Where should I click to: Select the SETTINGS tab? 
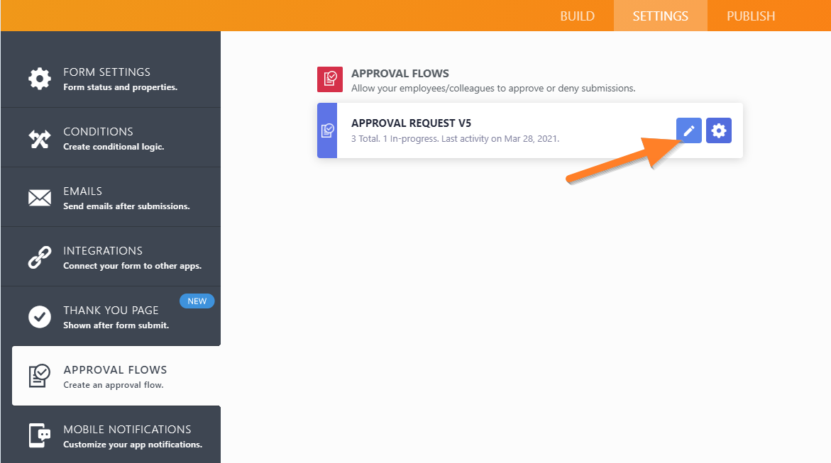click(x=661, y=16)
